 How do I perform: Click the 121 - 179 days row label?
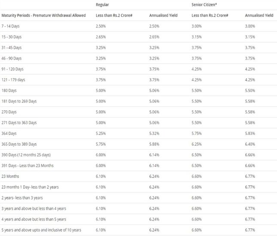point(13,80)
